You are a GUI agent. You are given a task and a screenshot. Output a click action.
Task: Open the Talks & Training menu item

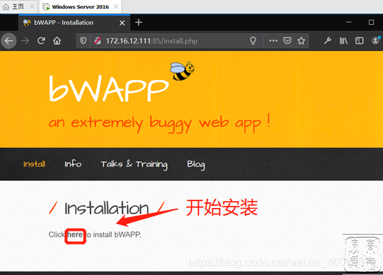[x=134, y=164]
